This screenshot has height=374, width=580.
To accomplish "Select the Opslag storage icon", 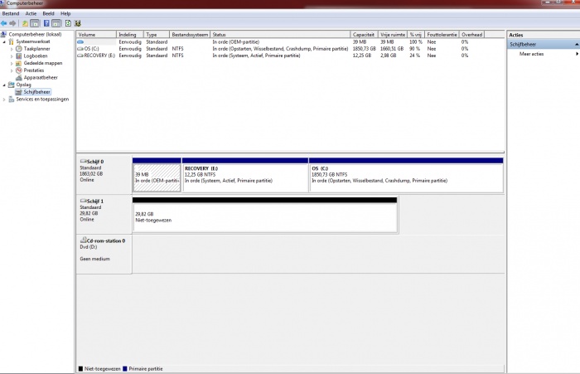I will (x=12, y=85).
